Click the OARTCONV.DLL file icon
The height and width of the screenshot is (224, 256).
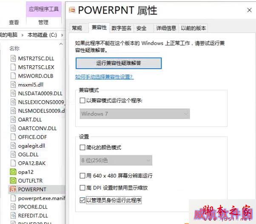[x=13, y=128]
